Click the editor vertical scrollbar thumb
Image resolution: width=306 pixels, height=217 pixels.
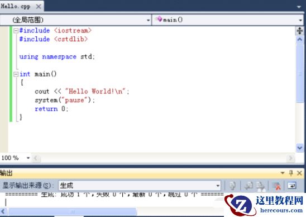coord(300,73)
